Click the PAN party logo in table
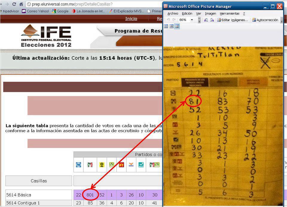 click(78, 165)
